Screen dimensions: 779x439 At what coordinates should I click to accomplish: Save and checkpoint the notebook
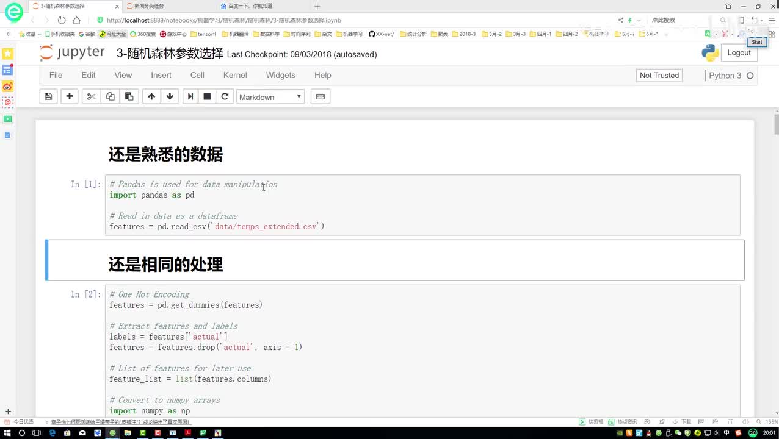[48, 96]
